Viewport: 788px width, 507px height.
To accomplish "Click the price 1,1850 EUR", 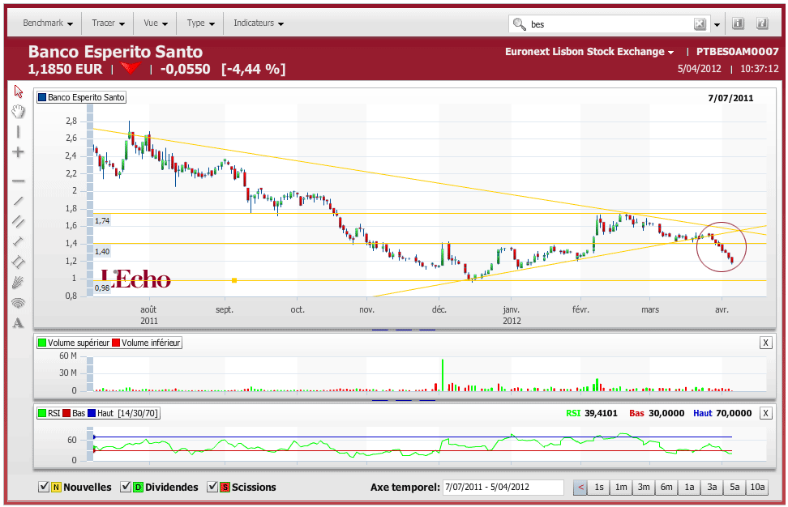I will tap(66, 70).
